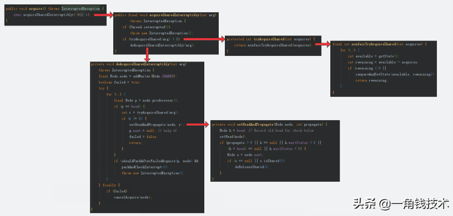
Task: Click red arrow from acquire to acquireSharedInterruptibly
Action: (x=103, y=15)
